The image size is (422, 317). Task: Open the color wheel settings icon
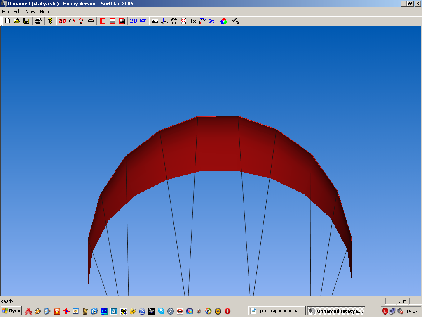tap(224, 21)
